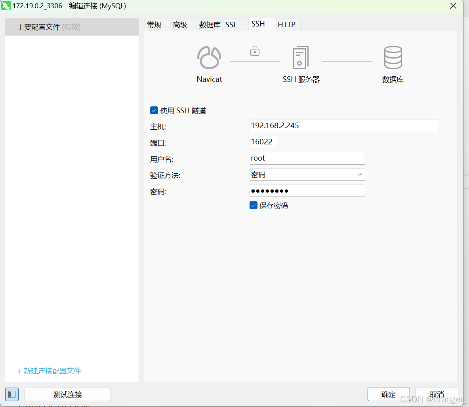Image resolution: width=469 pixels, height=407 pixels.
Task: Click the Navicat app icon in title bar
Action: (x=6, y=6)
